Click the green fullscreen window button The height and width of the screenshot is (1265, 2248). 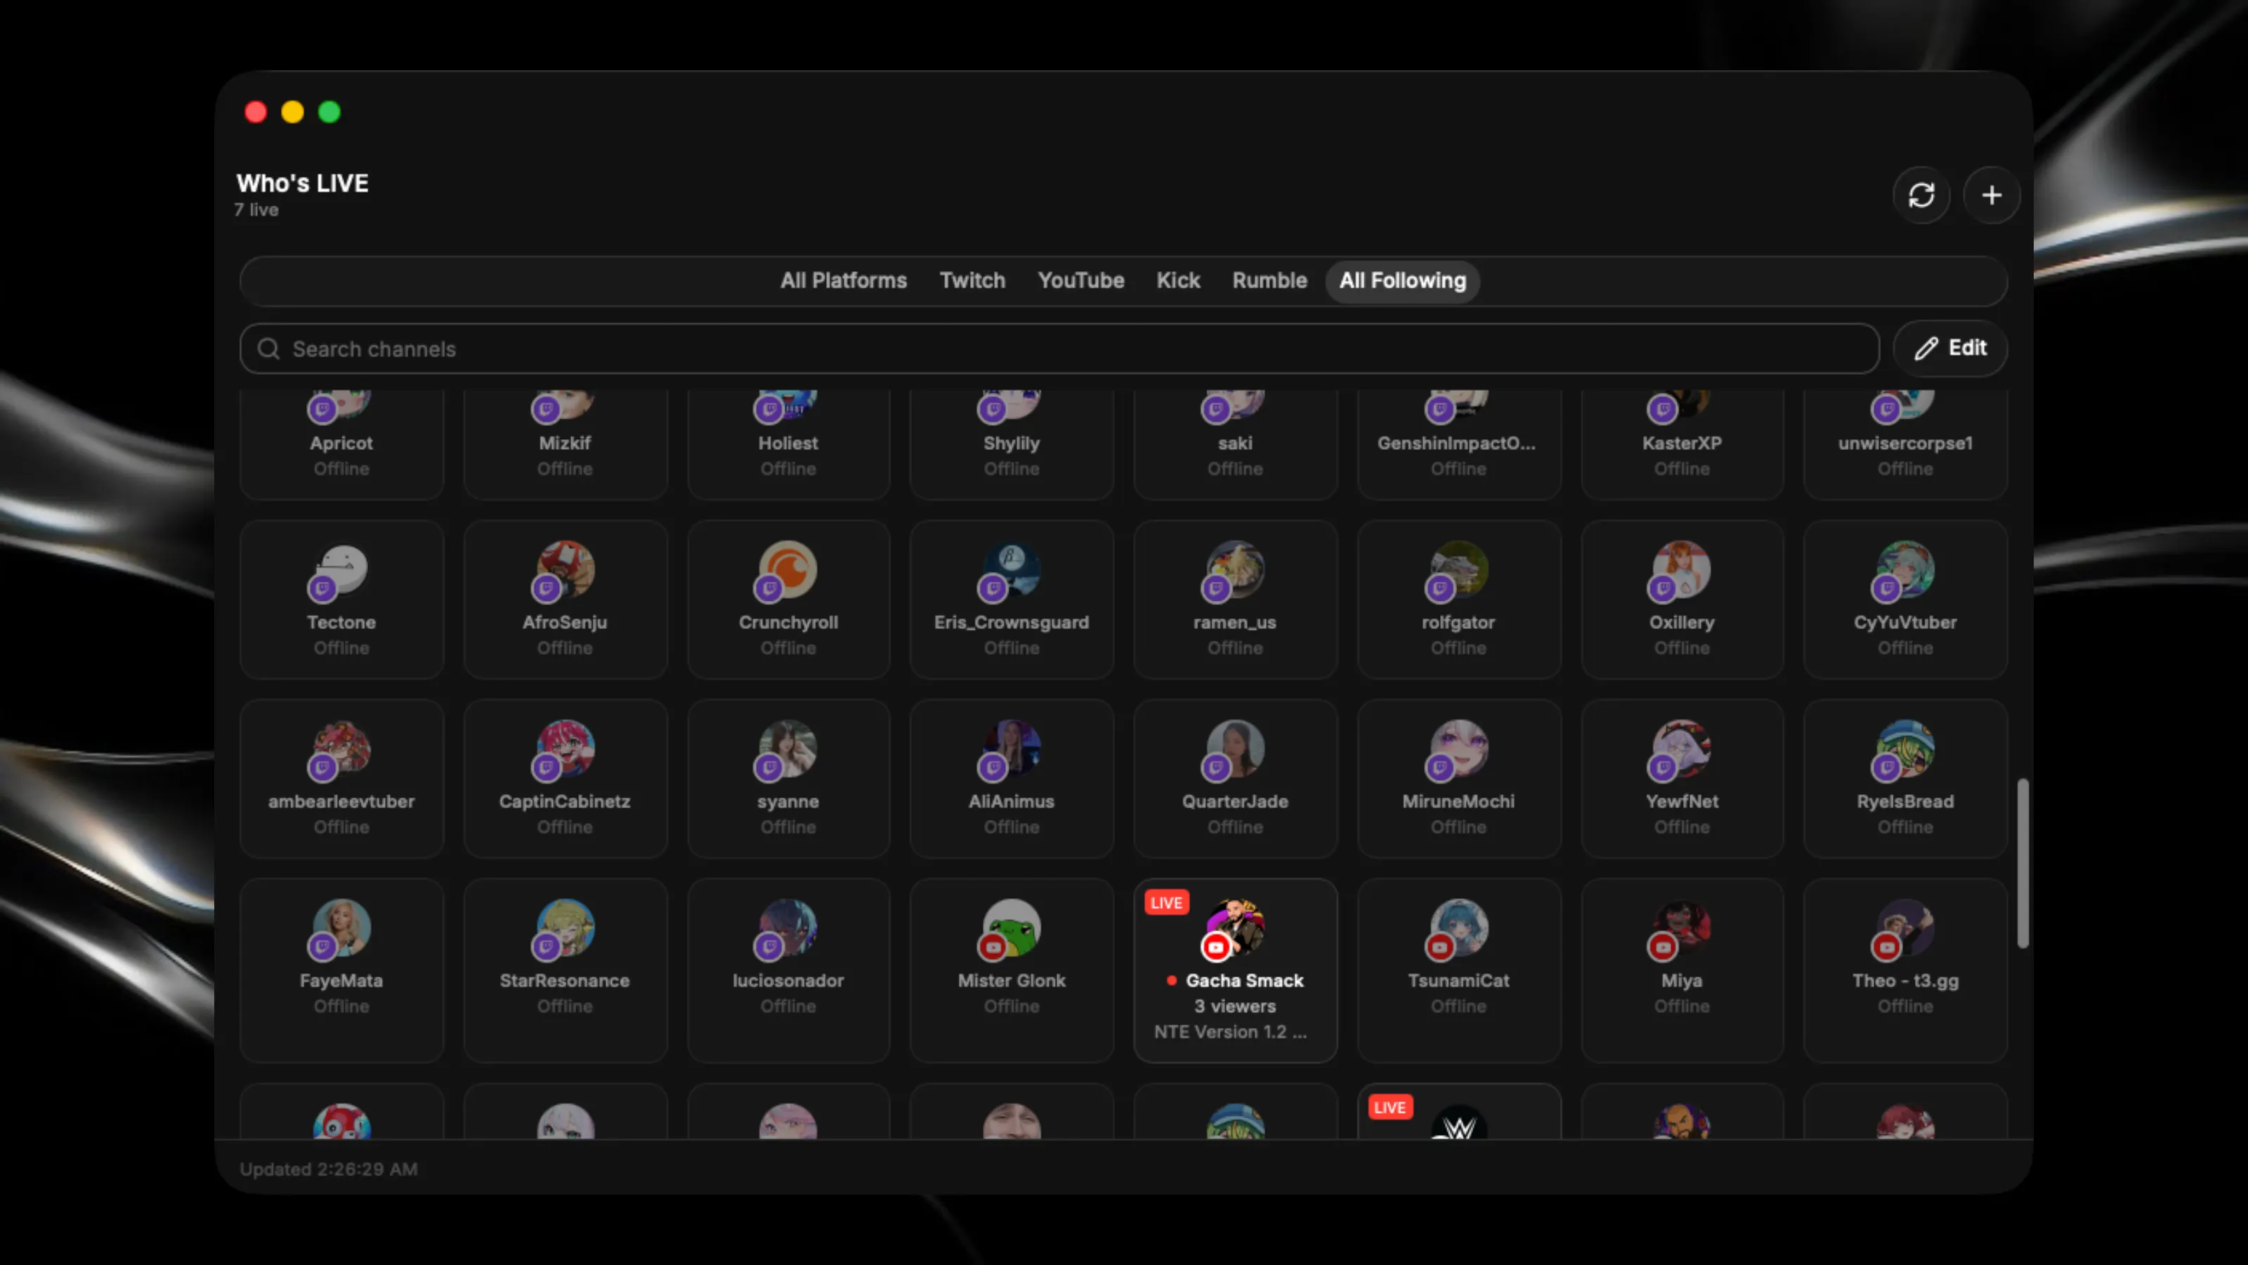click(329, 112)
